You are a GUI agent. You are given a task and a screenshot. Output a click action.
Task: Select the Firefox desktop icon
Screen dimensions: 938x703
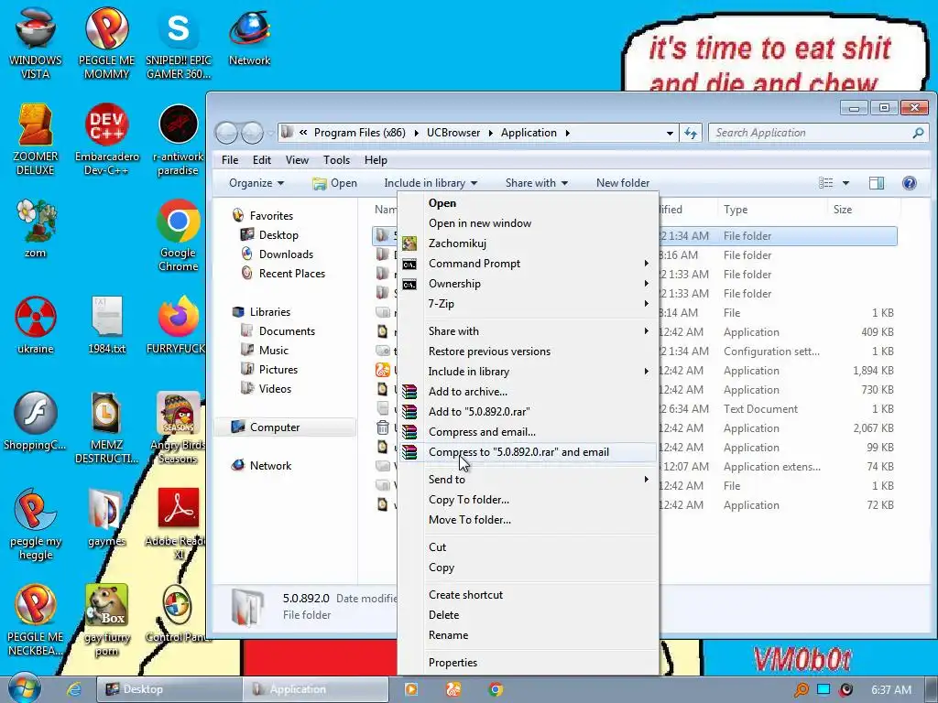[x=179, y=325]
